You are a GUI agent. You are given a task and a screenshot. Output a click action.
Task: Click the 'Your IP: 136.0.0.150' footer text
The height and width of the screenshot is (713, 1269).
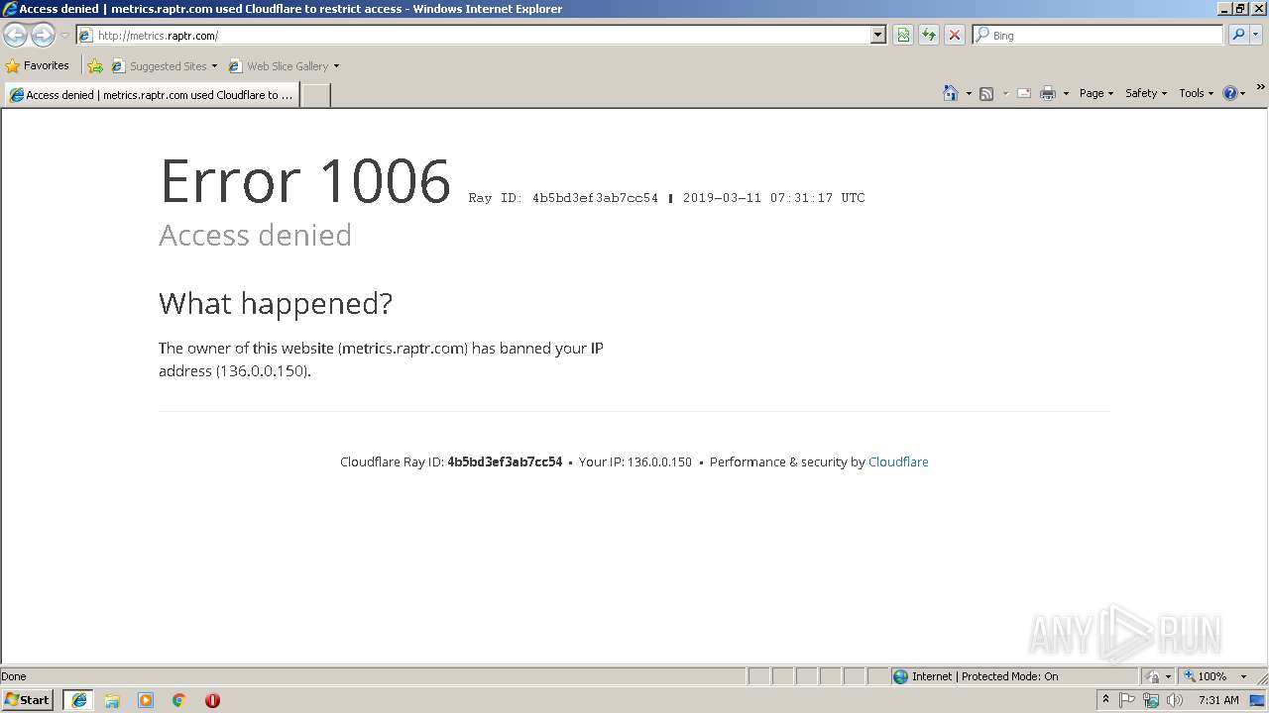[635, 461]
